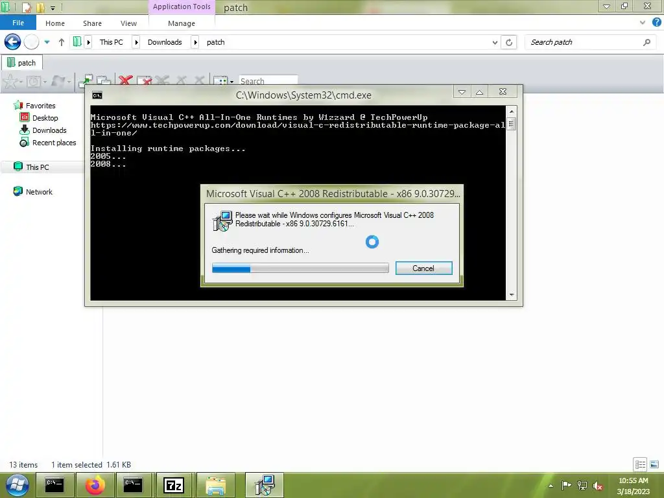Select the Application Tools contextual tab
Screen dimensions: 664x498
182,6
